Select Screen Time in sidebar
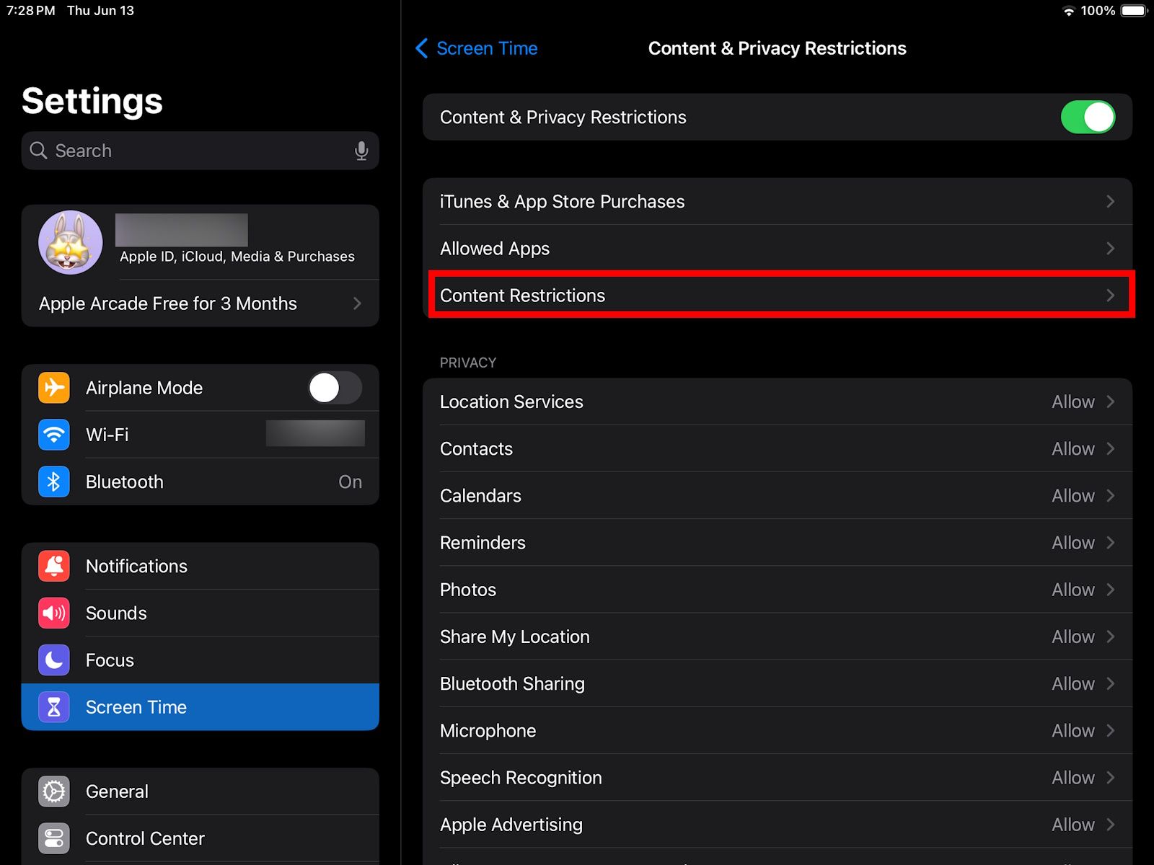The height and width of the screenshot is (865, 1154). (200, 707)
